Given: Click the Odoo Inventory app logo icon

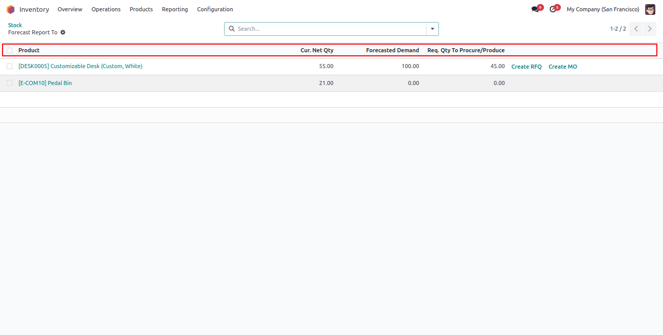Looking at the screenshot, I should tap(11, 9).
